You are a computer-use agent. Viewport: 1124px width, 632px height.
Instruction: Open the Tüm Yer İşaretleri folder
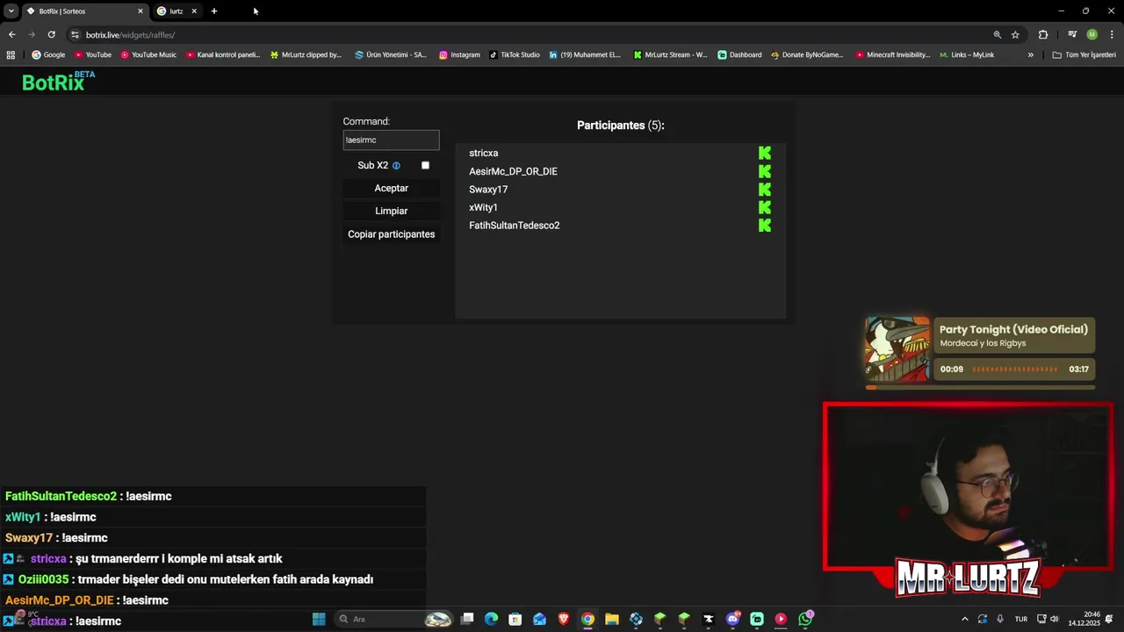pyautogui.click(x=1084, y=54)
